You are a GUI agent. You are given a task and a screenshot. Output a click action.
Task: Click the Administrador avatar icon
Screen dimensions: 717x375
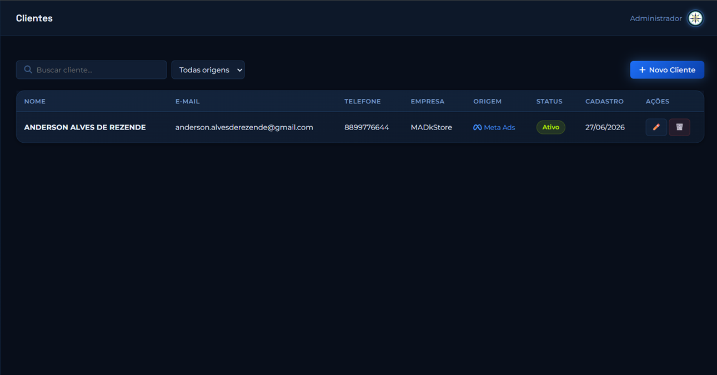695,18
